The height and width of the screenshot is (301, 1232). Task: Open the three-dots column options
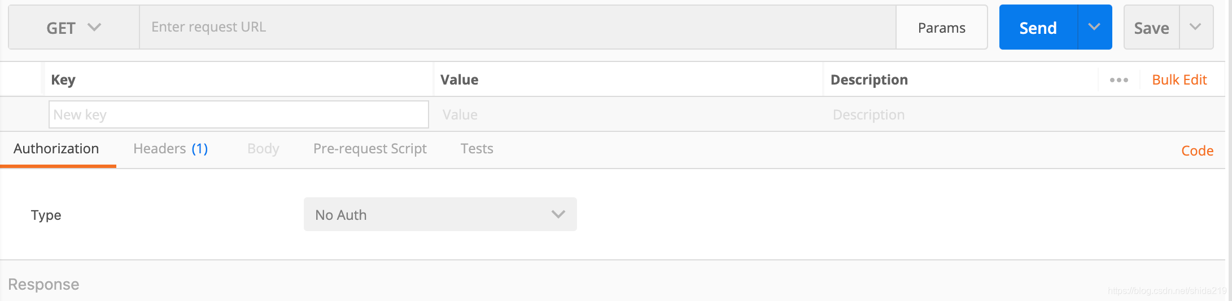click(x=1119, y=80)
